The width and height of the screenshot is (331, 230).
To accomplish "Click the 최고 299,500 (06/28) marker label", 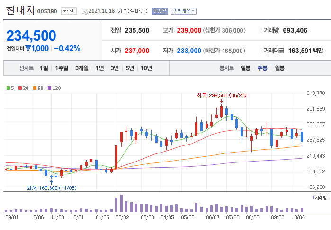I will [222, 95].
